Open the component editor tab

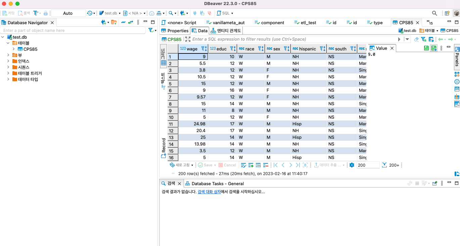pyautogui.click(x=270, y=23)
